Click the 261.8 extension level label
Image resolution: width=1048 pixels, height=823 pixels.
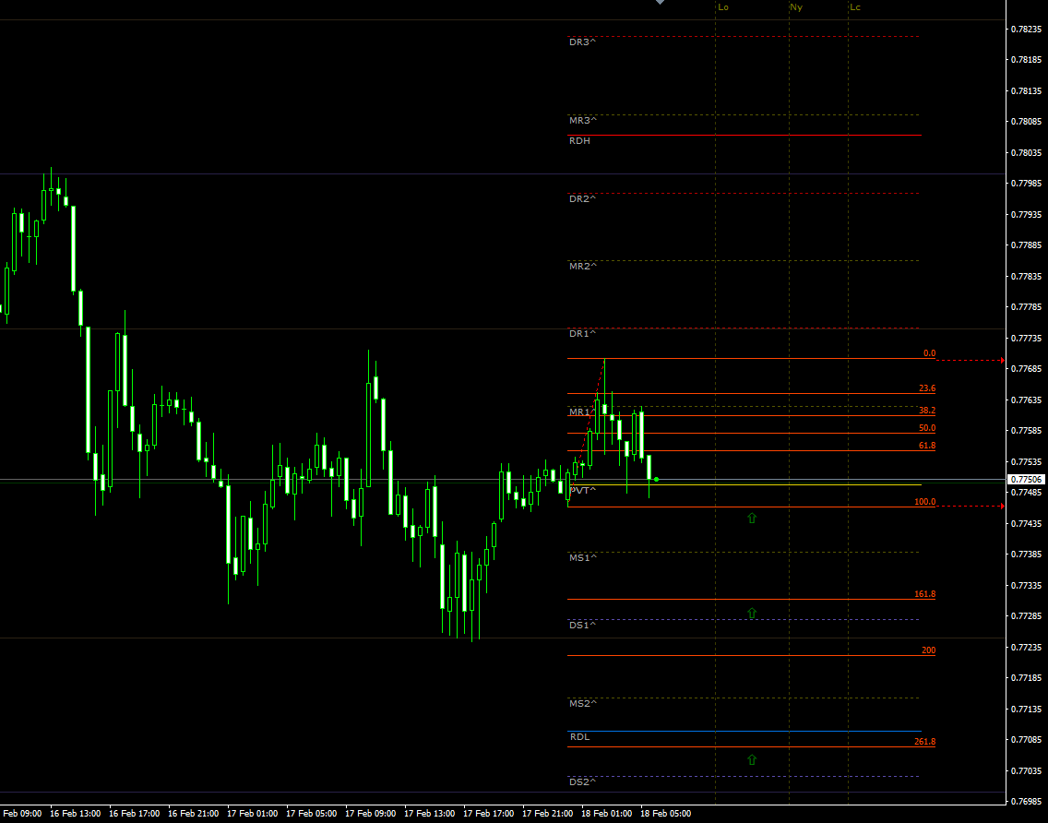coord(924,741)
